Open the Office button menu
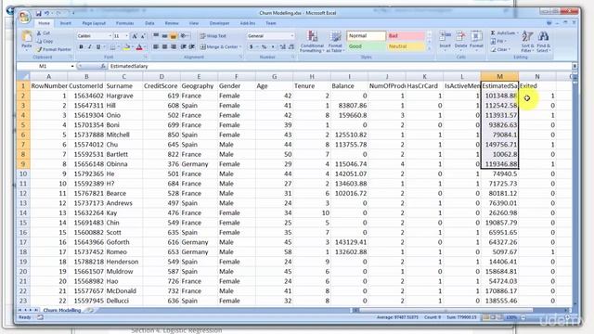594x334 pixels. (x=24, y=17)
